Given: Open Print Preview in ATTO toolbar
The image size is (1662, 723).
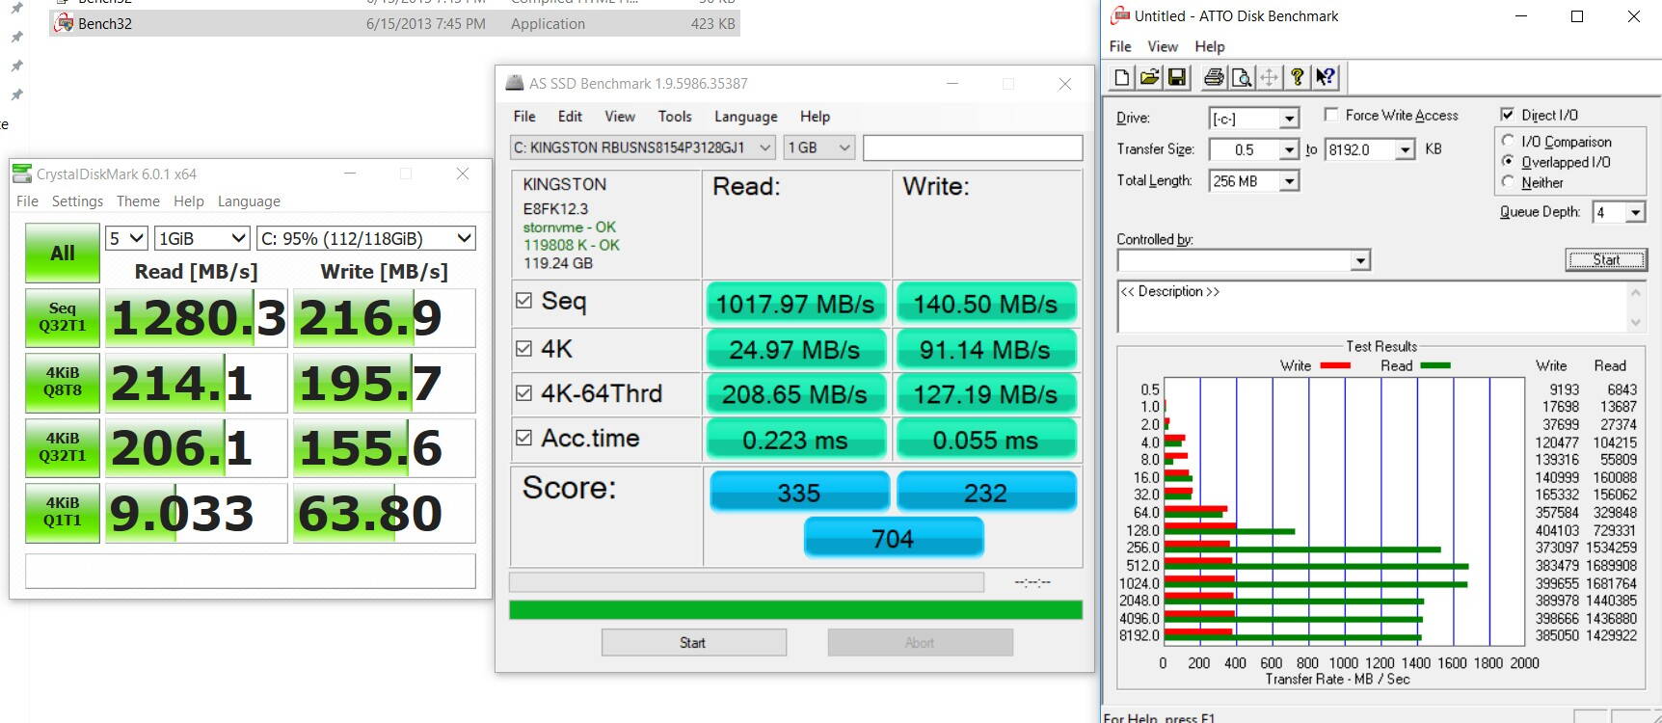Looking at the screenshot, I should point(1242,78).
